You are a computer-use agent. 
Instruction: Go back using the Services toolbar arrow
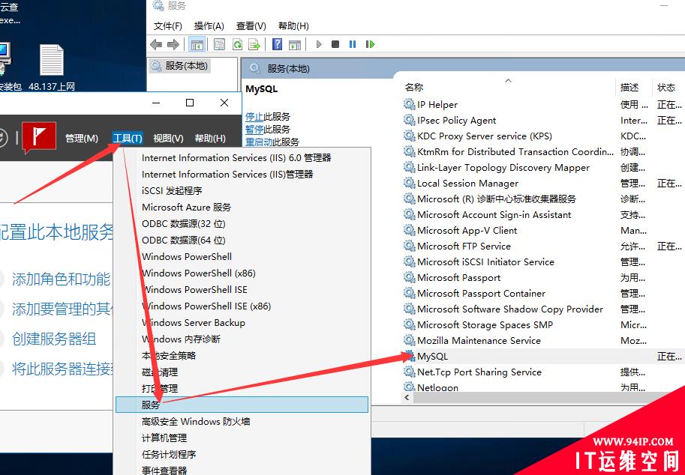(x=156, y=44)
